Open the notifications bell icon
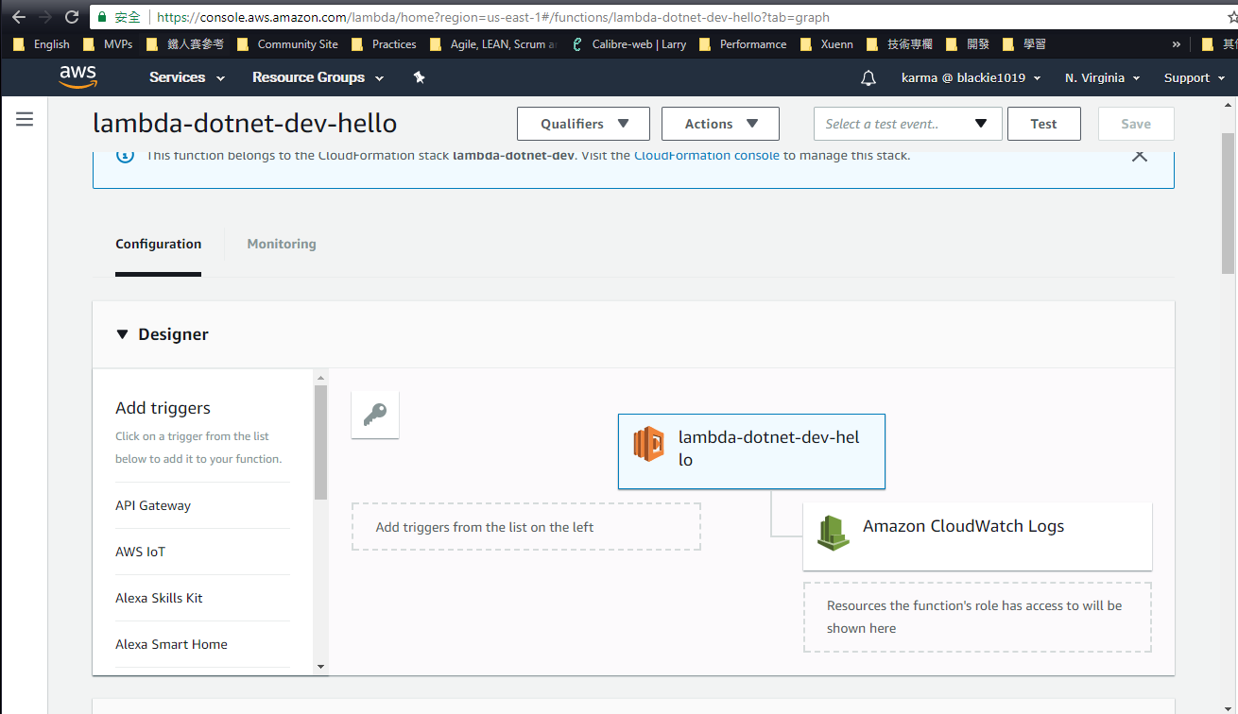Viewport: 1238px width, 714px height. pyautogui.click(x=868, y=78)
